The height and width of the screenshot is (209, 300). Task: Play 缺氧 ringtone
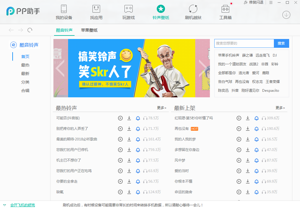point(120,192)
